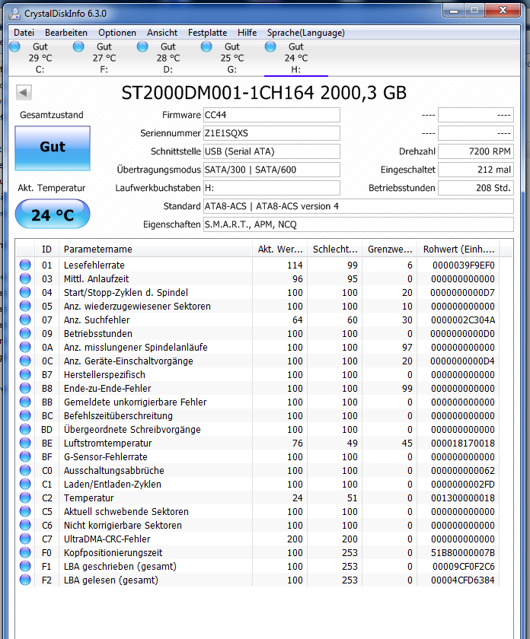Click the Übertragungsmodus field SATA/300 | SATA/600
This screenshot has width=530, height=639.
pos(272,170)
